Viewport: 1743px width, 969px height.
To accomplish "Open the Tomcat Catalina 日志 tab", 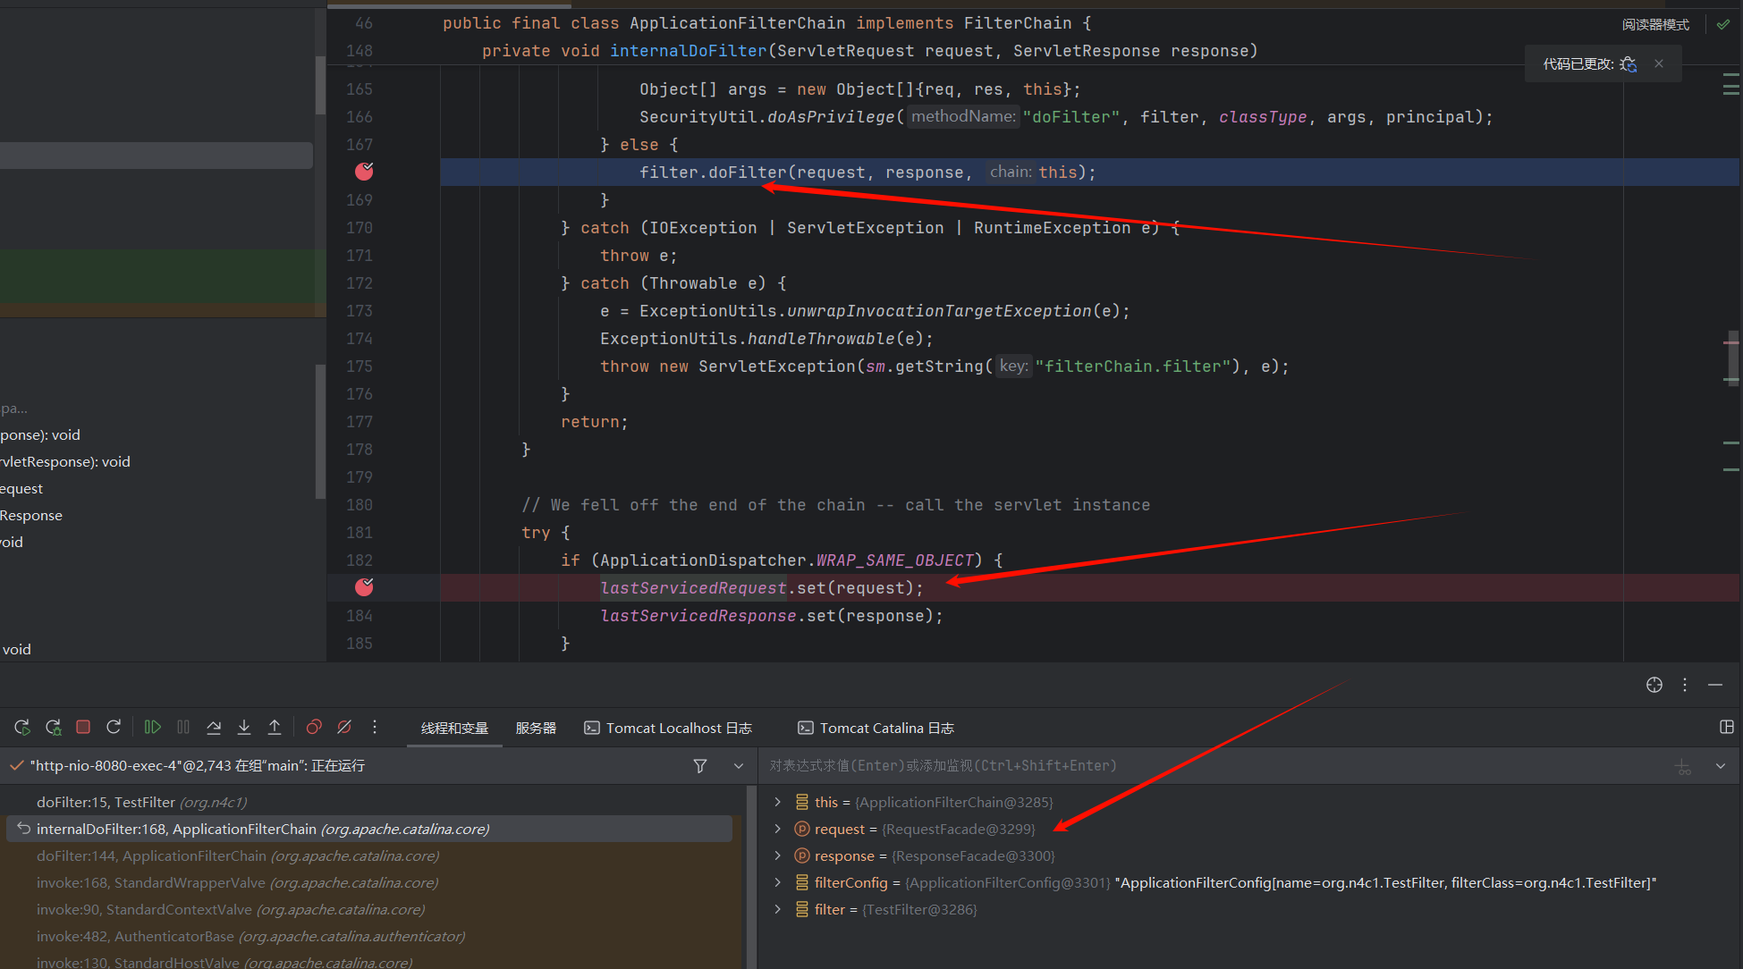I will click(x=876, y=729).
